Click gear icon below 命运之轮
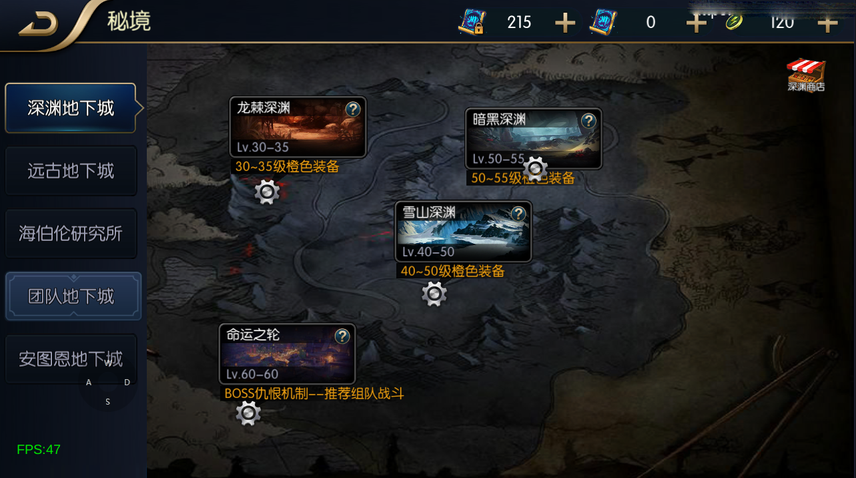 pos(248,414)
